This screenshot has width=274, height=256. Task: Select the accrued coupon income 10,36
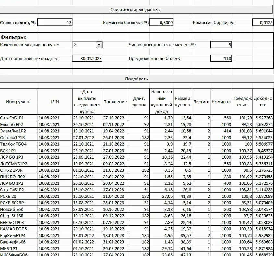coord(161,157)
